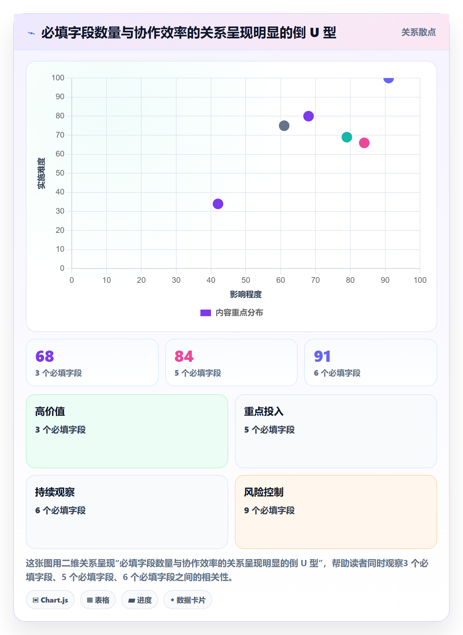Click the purple legend color swatch
This screenshot has height=635, width=463.
pos(206,313)
